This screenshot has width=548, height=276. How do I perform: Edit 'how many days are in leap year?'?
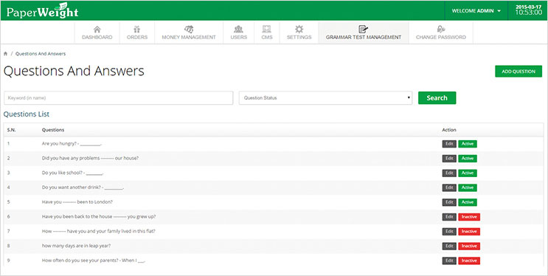pos(449,246)
